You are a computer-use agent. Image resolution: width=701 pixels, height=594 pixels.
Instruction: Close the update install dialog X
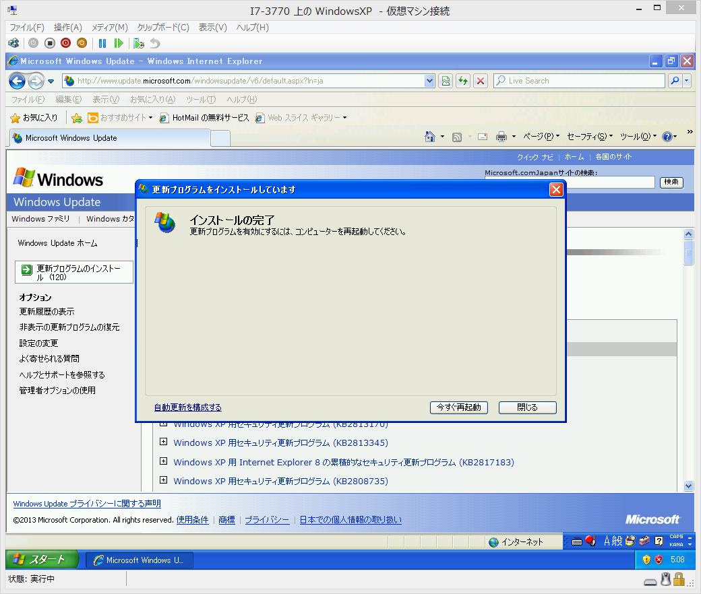pos(556,190)
